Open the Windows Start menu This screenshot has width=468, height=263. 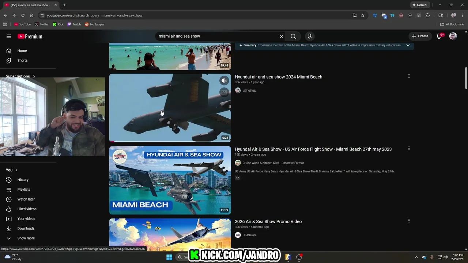pyautogui.click(x=169, y=257)
